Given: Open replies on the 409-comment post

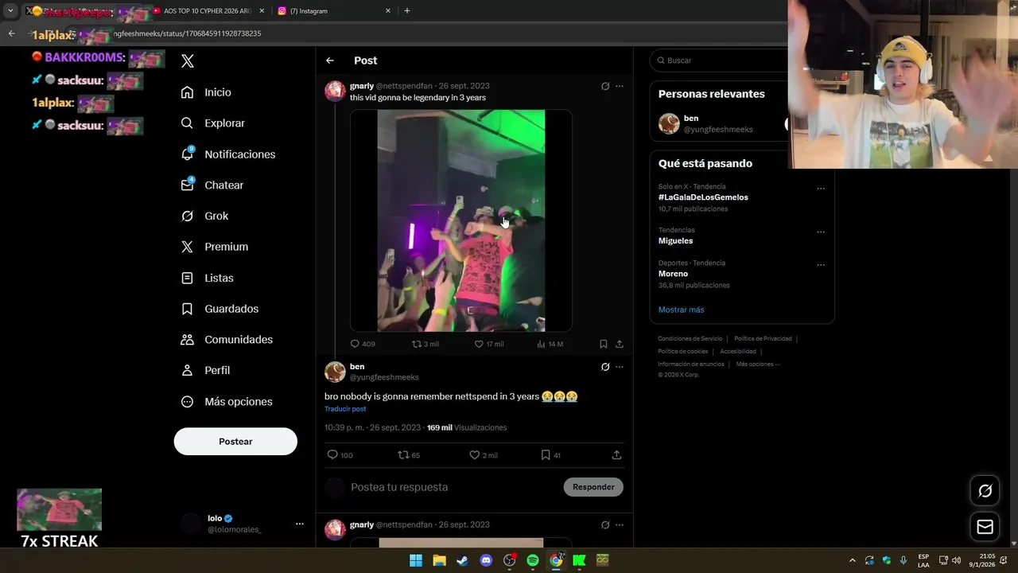Looking at the screenshot, I should 363,344.
